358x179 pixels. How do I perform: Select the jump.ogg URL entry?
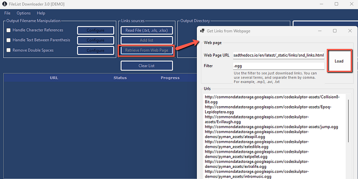coord(272,127)
